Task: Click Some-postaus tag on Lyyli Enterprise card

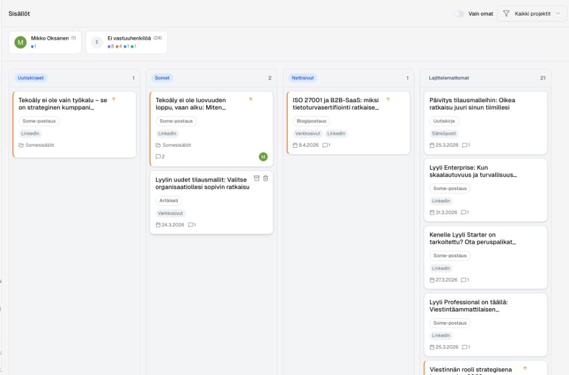Action: [x=450, y=188]
